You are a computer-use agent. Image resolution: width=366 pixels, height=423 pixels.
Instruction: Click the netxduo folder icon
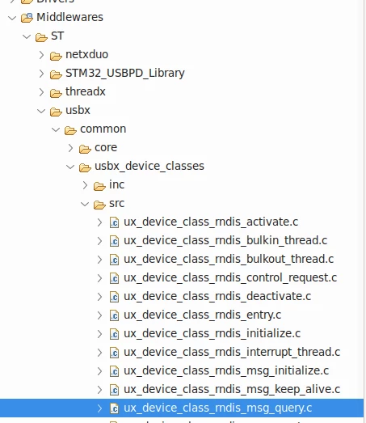[x=56, y=56]
